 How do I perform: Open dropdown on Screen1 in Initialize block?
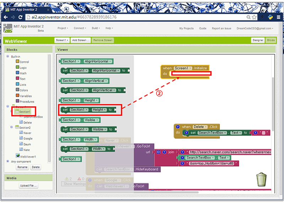[190, 68]
